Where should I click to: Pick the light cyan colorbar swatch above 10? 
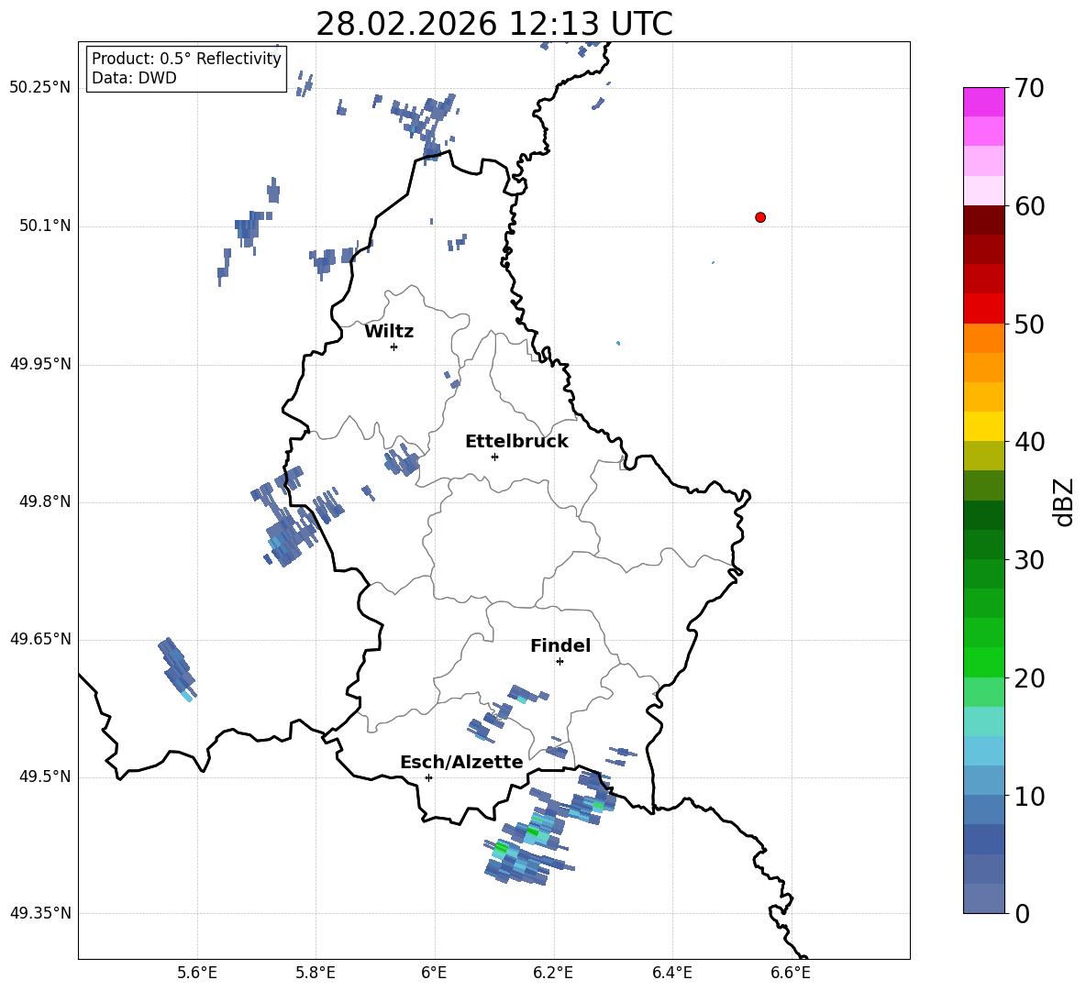click(x=983, y=752)
